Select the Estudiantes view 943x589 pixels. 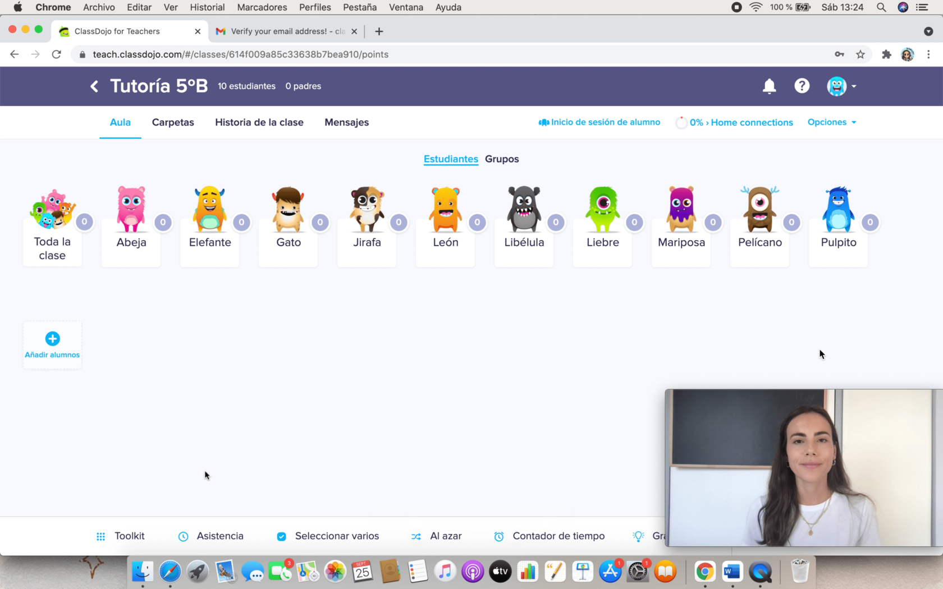[451, 159]
